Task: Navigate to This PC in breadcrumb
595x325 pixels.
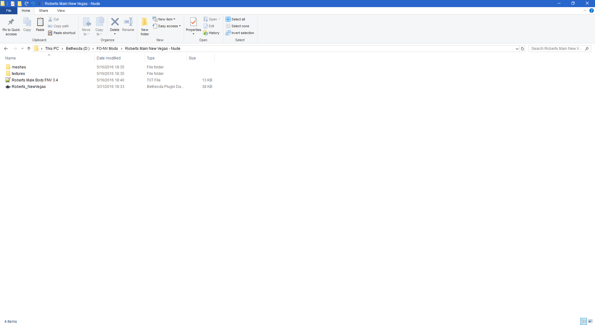Action: 52,49
